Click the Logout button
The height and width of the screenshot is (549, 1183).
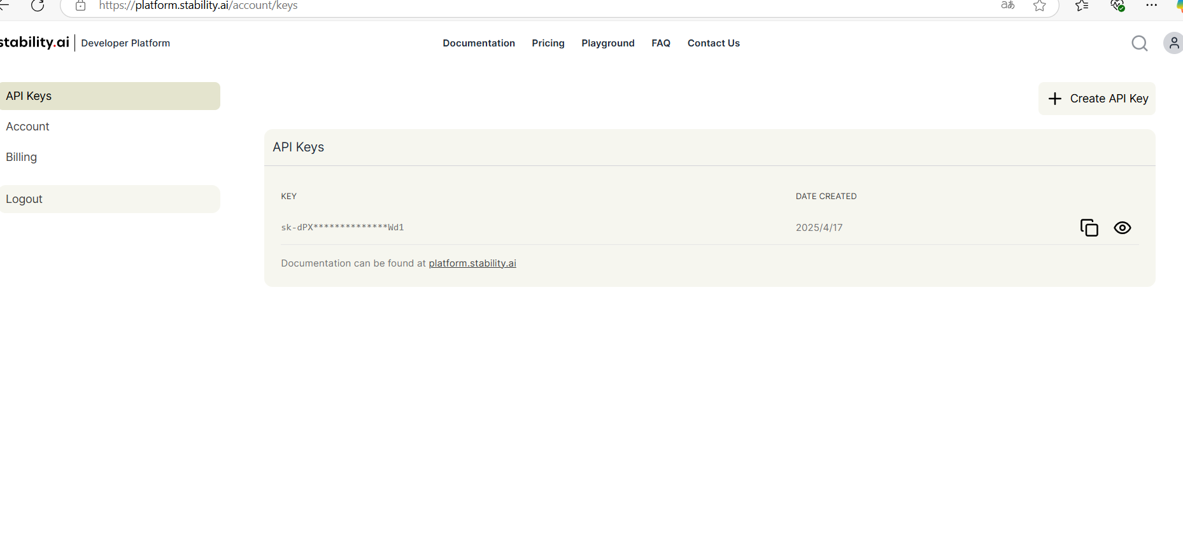click(110, 199)
